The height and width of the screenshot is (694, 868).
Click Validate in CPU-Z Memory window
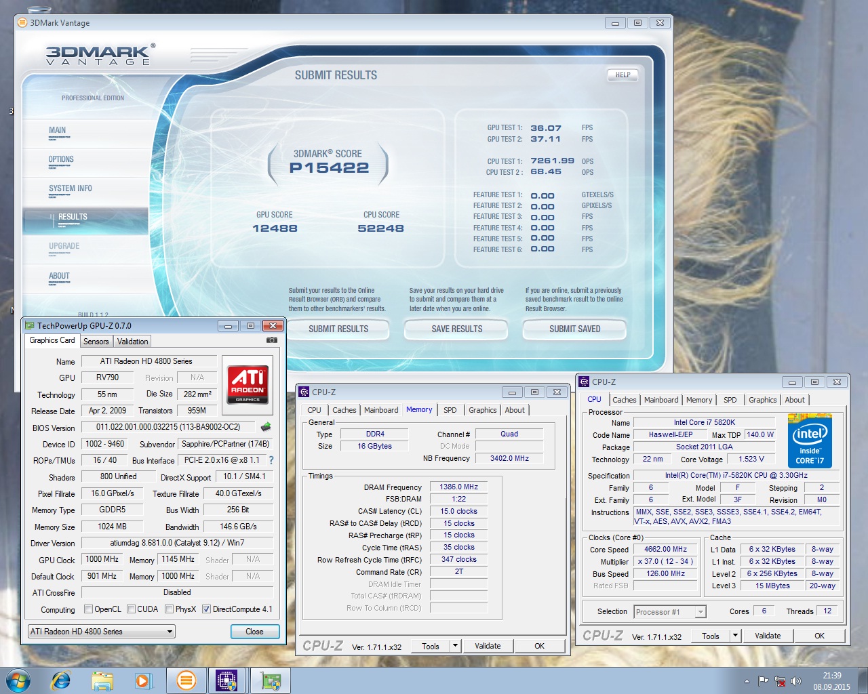click(488, 646)
